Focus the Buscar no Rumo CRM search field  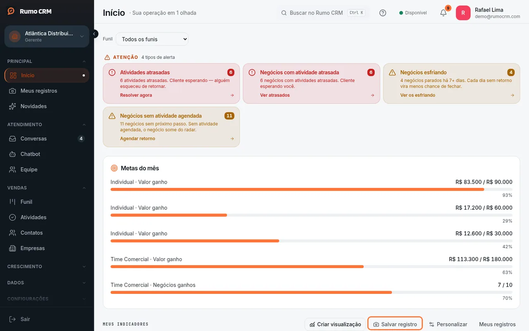click(x=323, y=13)
